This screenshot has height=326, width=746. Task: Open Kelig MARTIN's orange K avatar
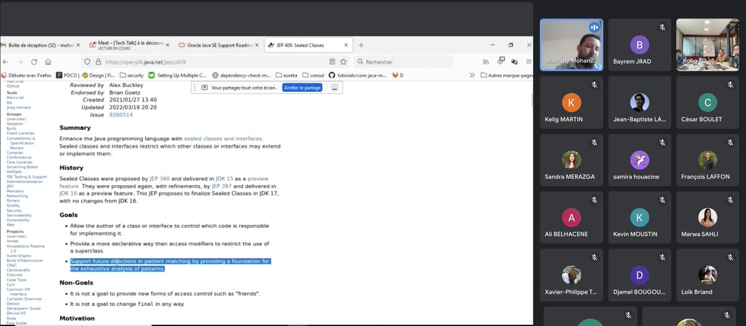click(571, 102)
